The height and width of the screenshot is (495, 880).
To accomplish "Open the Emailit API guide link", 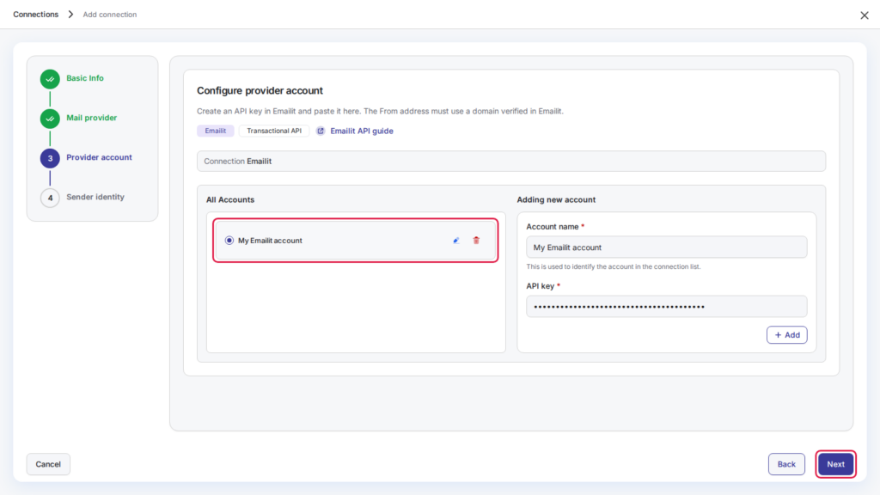I will [x=362, y=131].
